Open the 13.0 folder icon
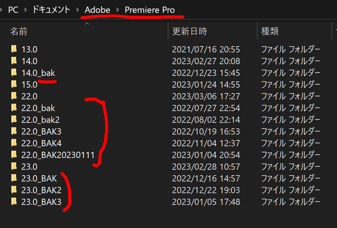The width and height of the screenshot is (337, 228). 14,49
